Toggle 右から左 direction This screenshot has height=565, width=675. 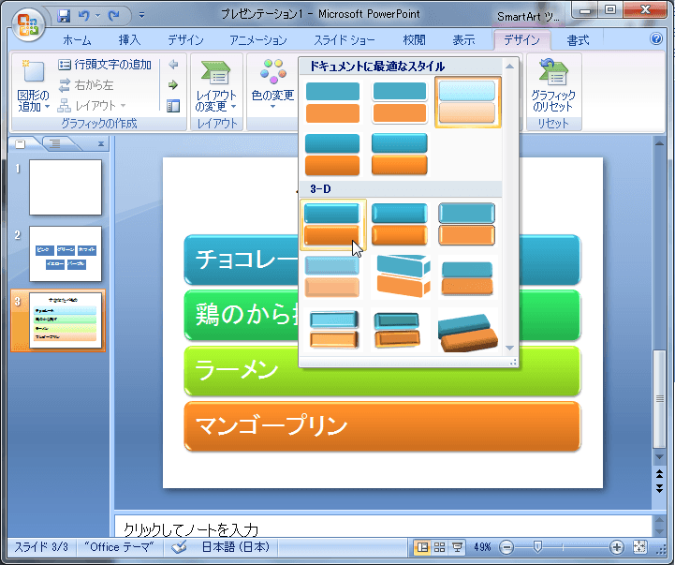tap(86, 85)
